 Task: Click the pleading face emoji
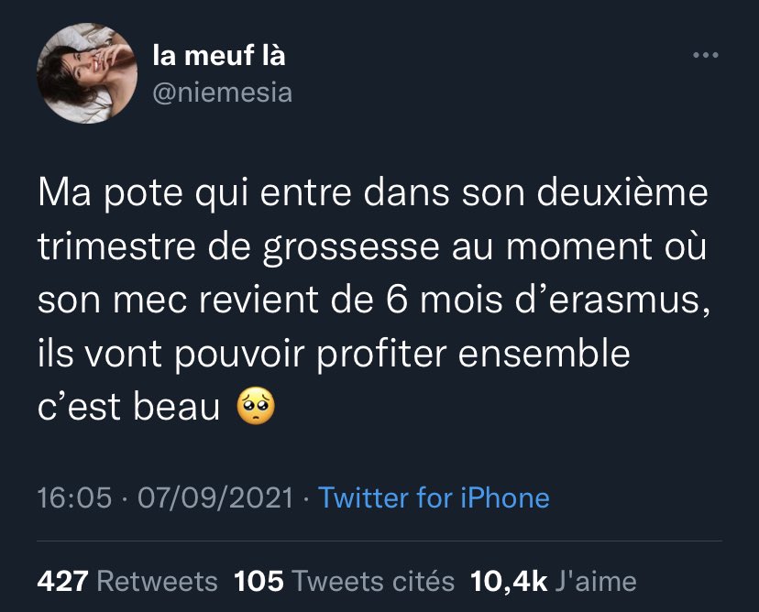(257, 404)
